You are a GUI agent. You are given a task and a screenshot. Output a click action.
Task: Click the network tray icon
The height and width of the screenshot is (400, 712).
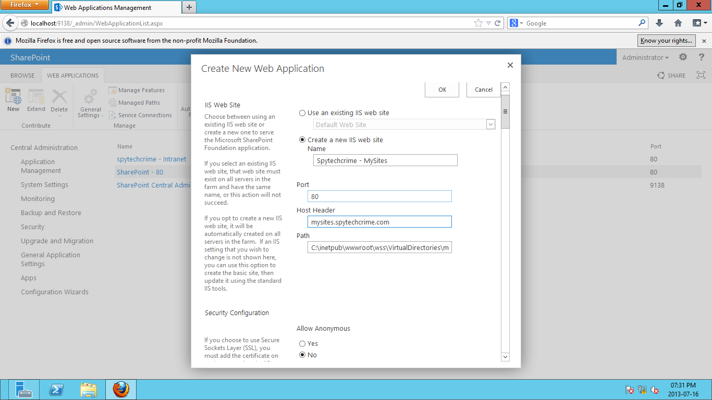click(642, 390)
